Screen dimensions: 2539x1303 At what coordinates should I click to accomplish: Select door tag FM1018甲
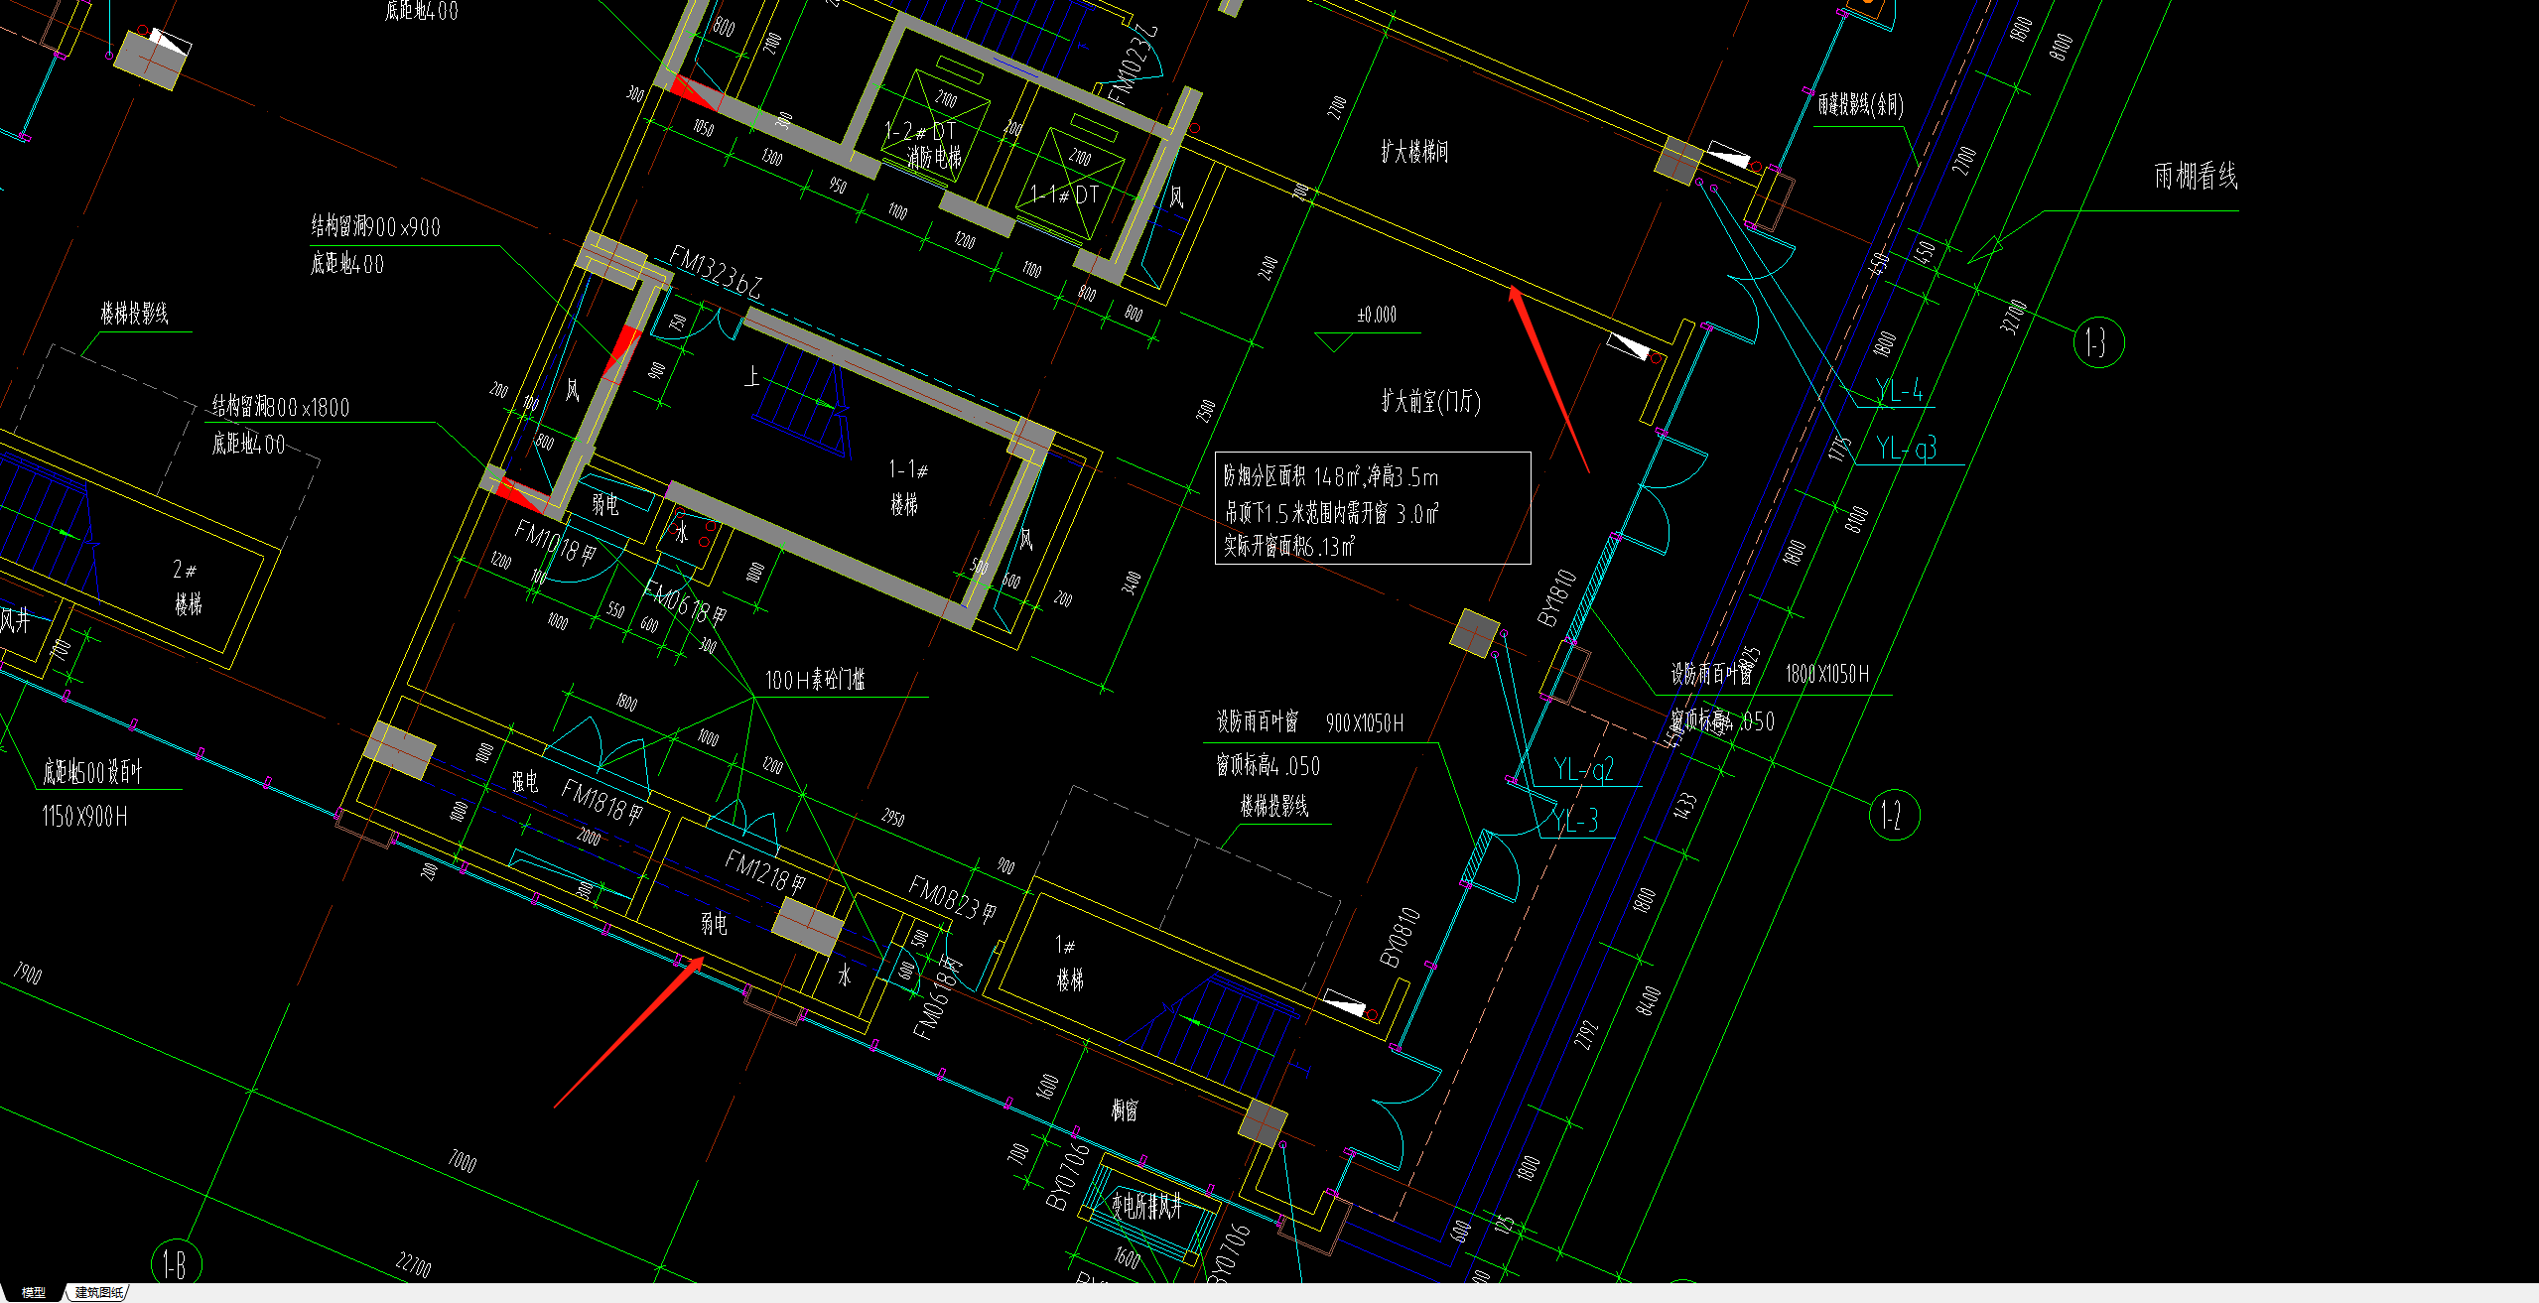555,543
